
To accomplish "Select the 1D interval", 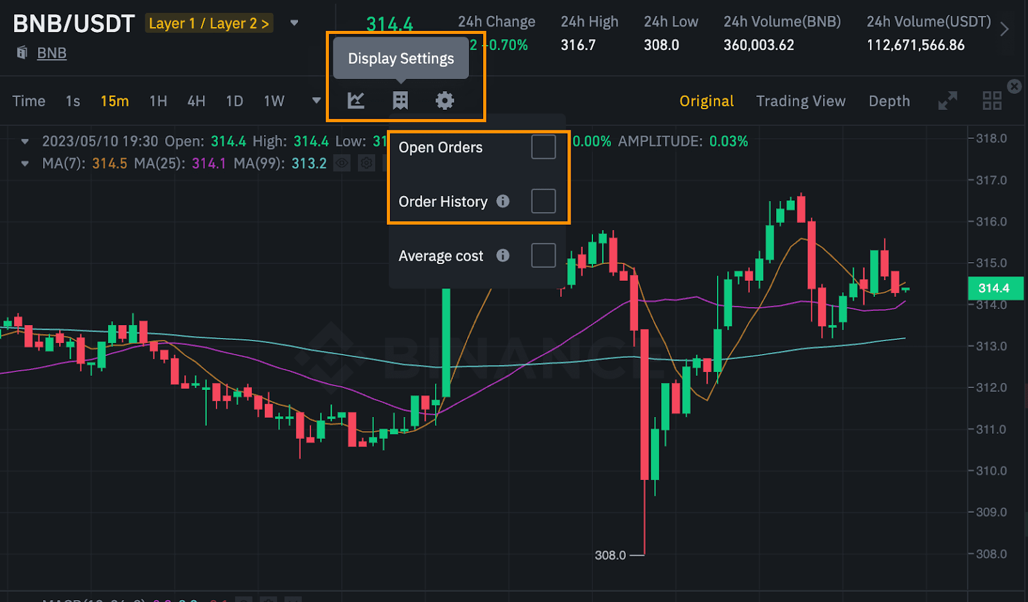I will click(x=235, y=102).
